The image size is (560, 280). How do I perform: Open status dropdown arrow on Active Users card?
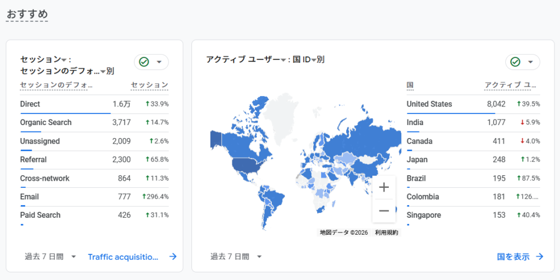pyautogui.click(x=530, y=62)
